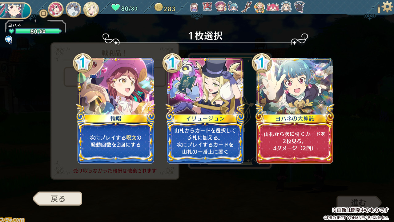Open the settings gear icon
This screenshot has height=222, width=394.
387,6
